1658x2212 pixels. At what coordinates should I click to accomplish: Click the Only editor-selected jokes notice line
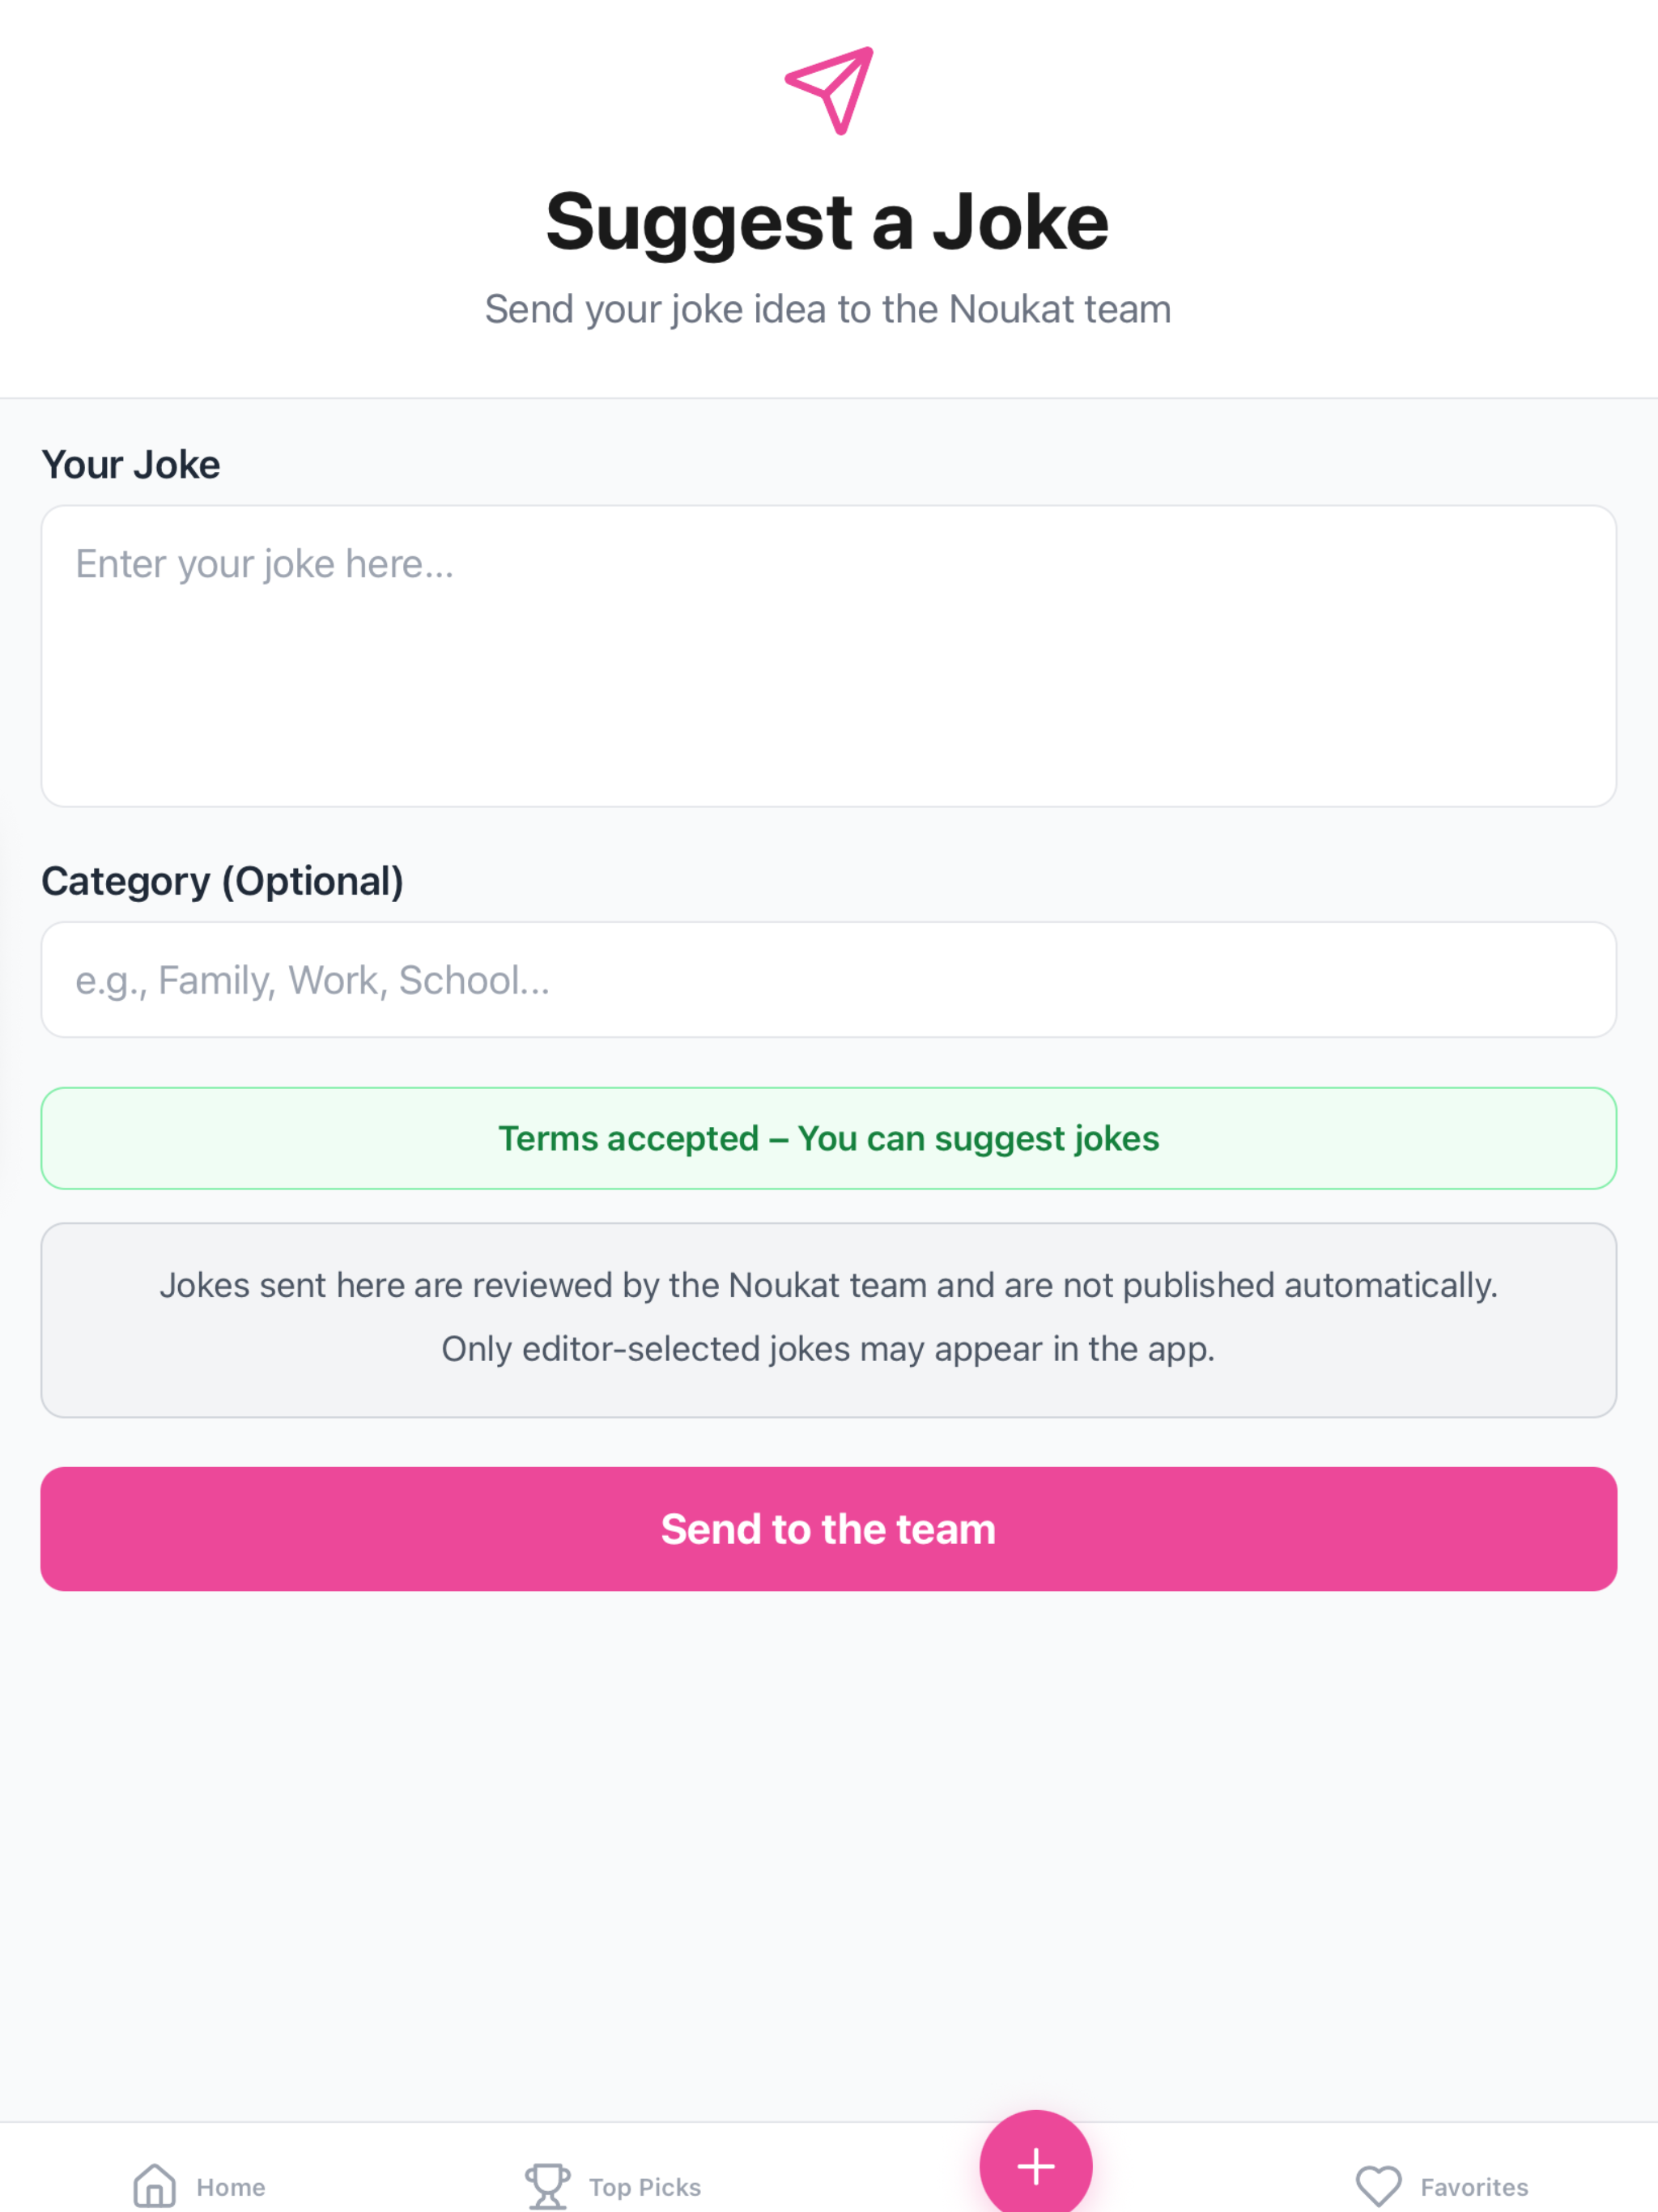[829, 1349]
